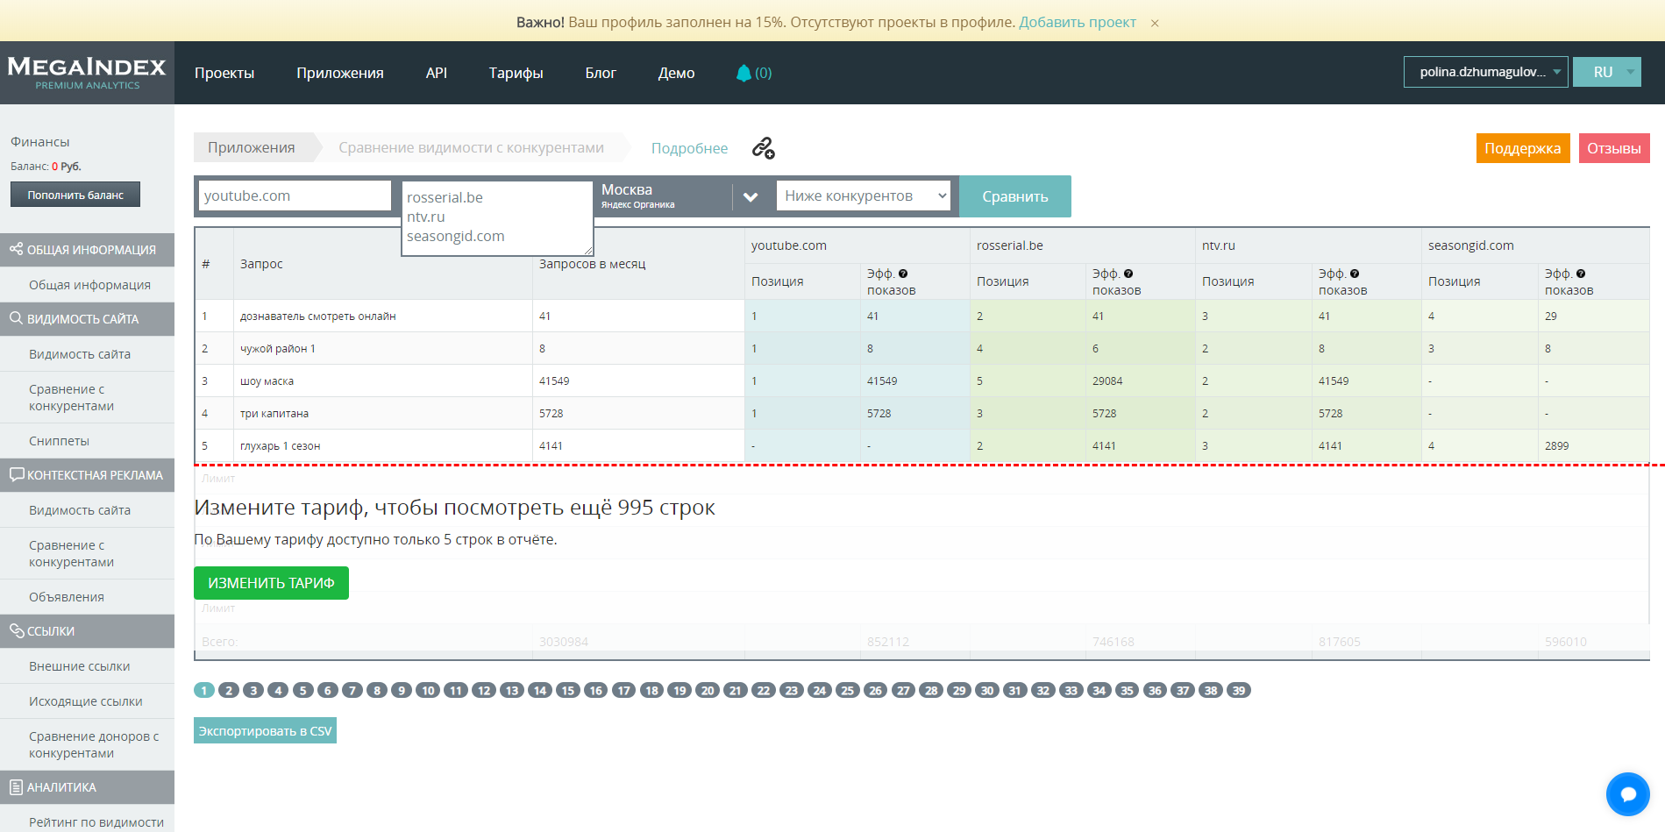Click the query шоу маска
Viewport: 1665px width, 832px height.
pyautogui.click(x=267, y=381)
